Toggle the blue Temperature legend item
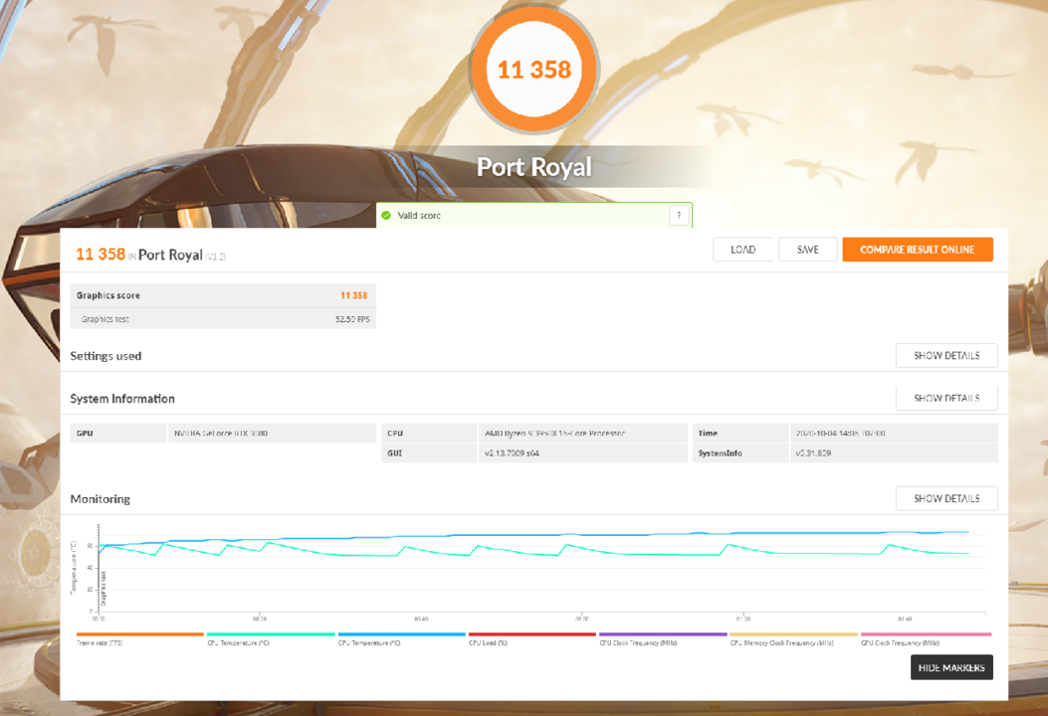Viewport: 1048px width, 716px height. 402,638
